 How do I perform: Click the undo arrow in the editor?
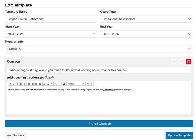88,84
